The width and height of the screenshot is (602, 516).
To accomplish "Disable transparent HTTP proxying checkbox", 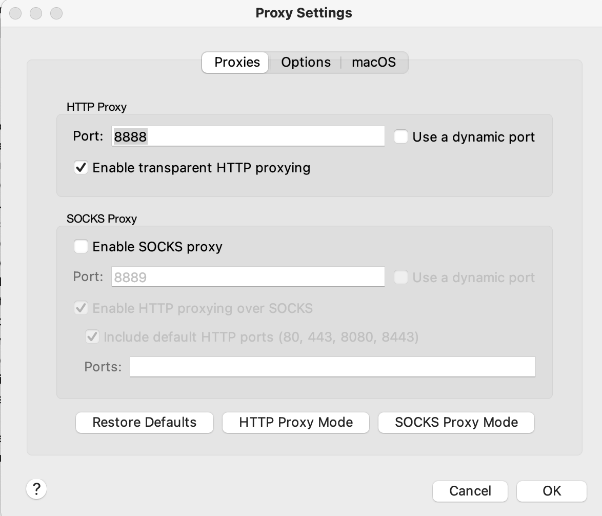I will (81, 168).
